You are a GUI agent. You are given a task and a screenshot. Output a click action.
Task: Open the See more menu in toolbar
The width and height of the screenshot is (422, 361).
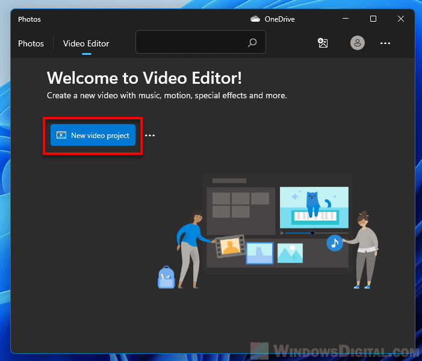click(385, 43)
